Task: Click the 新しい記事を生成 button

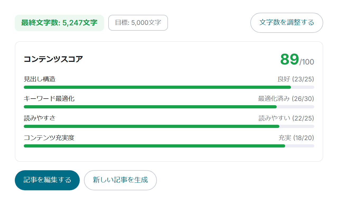Action: coord(120,180)
